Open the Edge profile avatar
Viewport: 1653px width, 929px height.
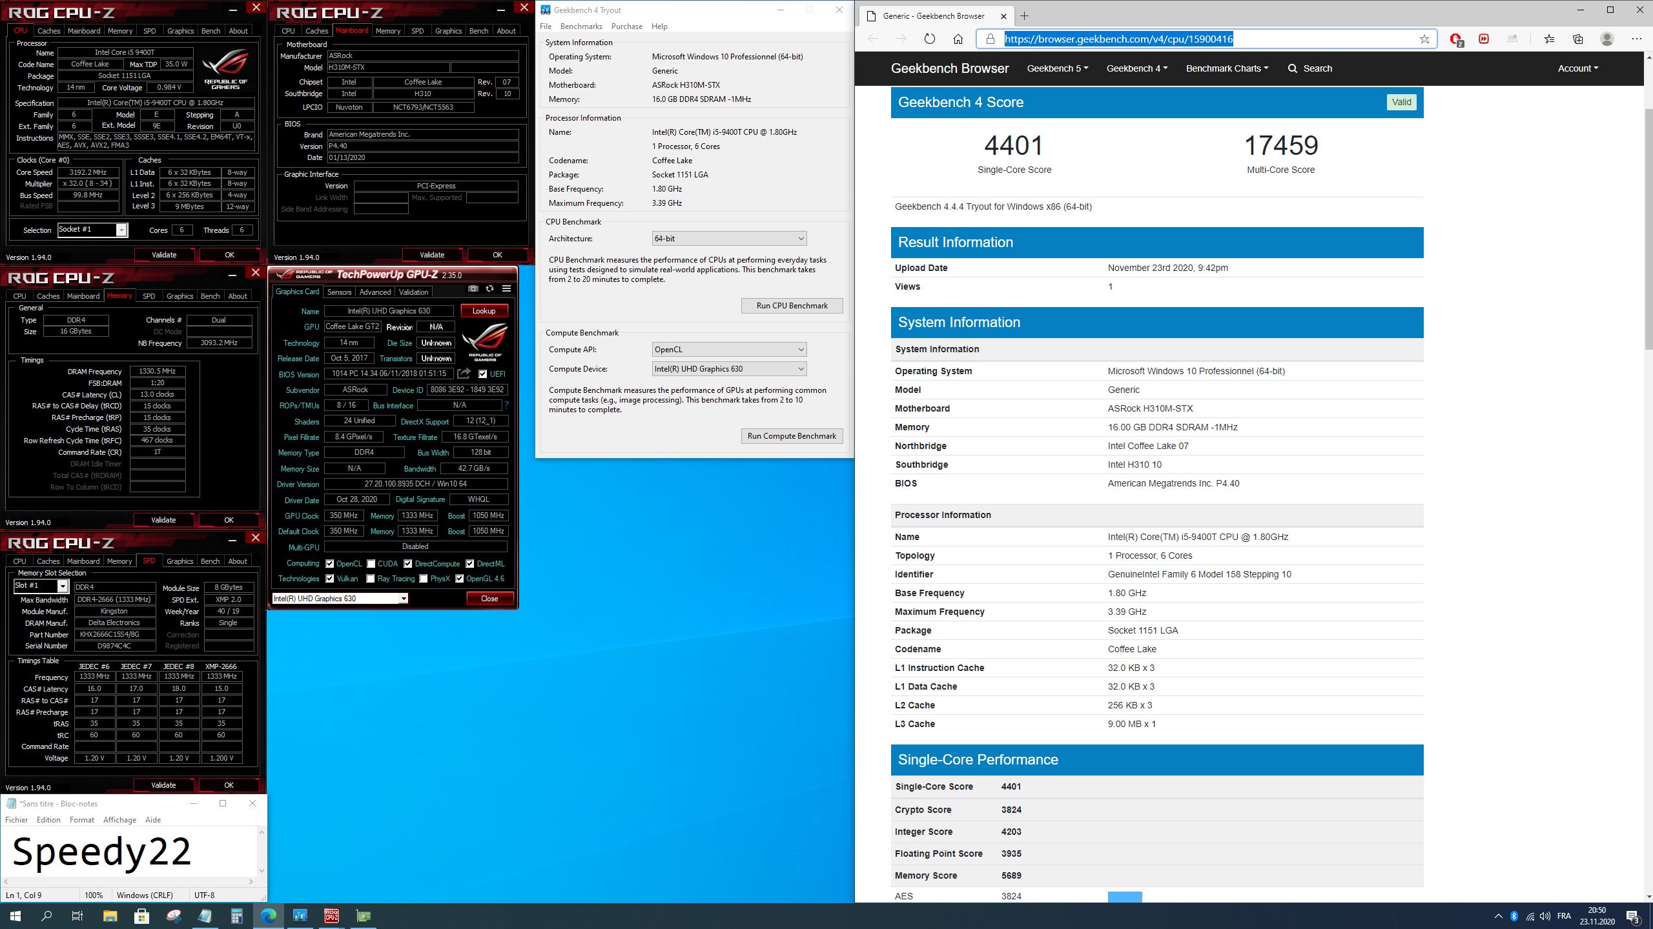click(1607, 39)
